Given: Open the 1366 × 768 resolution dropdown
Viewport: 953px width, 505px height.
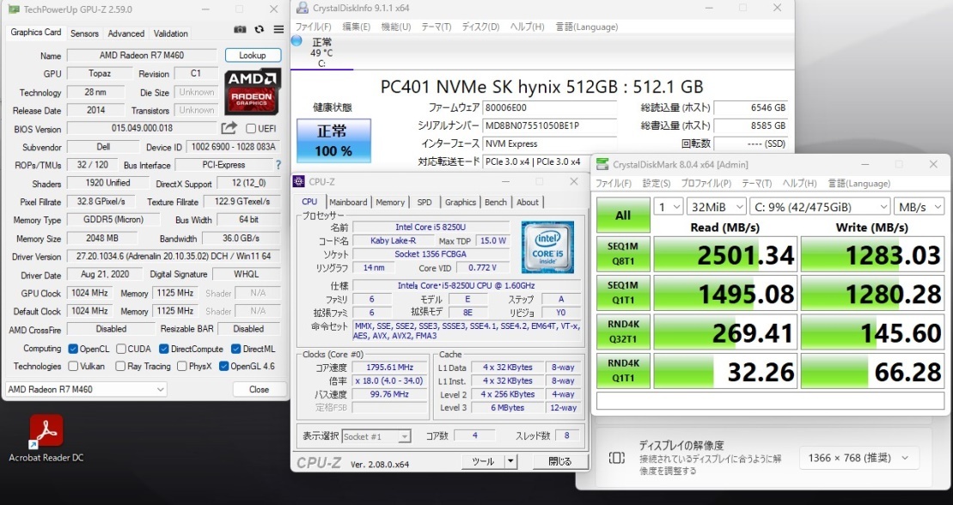Looking at the screenshot, I should (x=858, y=458).
